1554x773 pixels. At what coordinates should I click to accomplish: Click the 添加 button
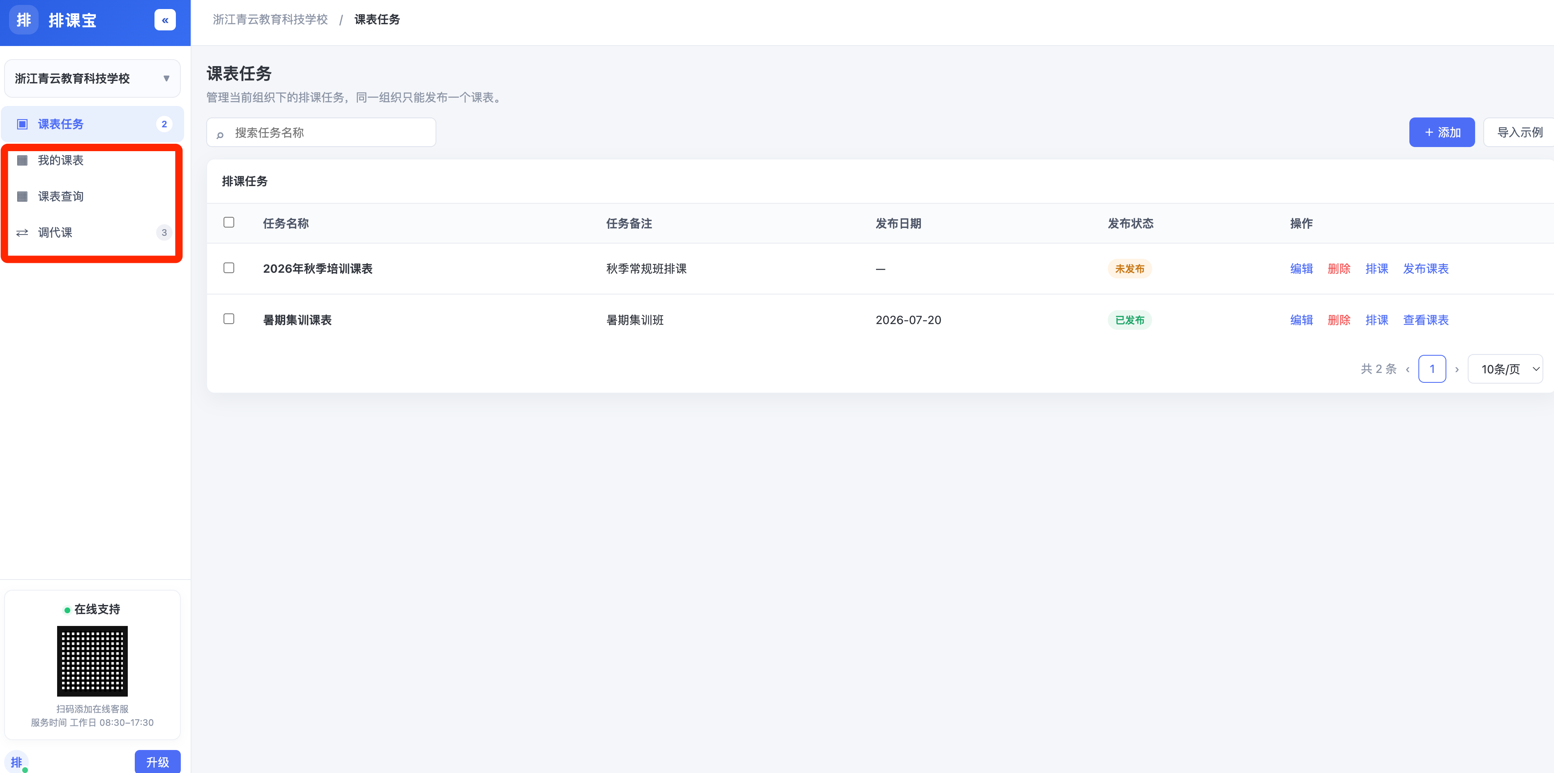pyautogui.click(x=1442, y=132)
